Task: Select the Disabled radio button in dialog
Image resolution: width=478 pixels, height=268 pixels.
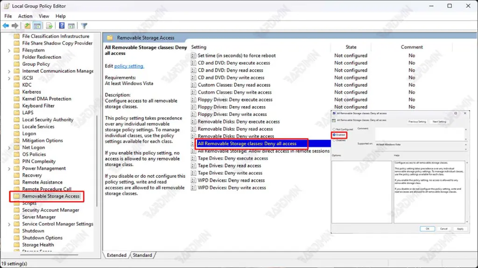Action: coord(334,141)
